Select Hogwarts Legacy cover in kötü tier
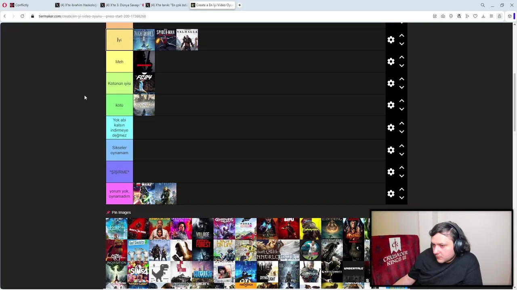This screenshot has height=290, width=517. coord(144,105)
